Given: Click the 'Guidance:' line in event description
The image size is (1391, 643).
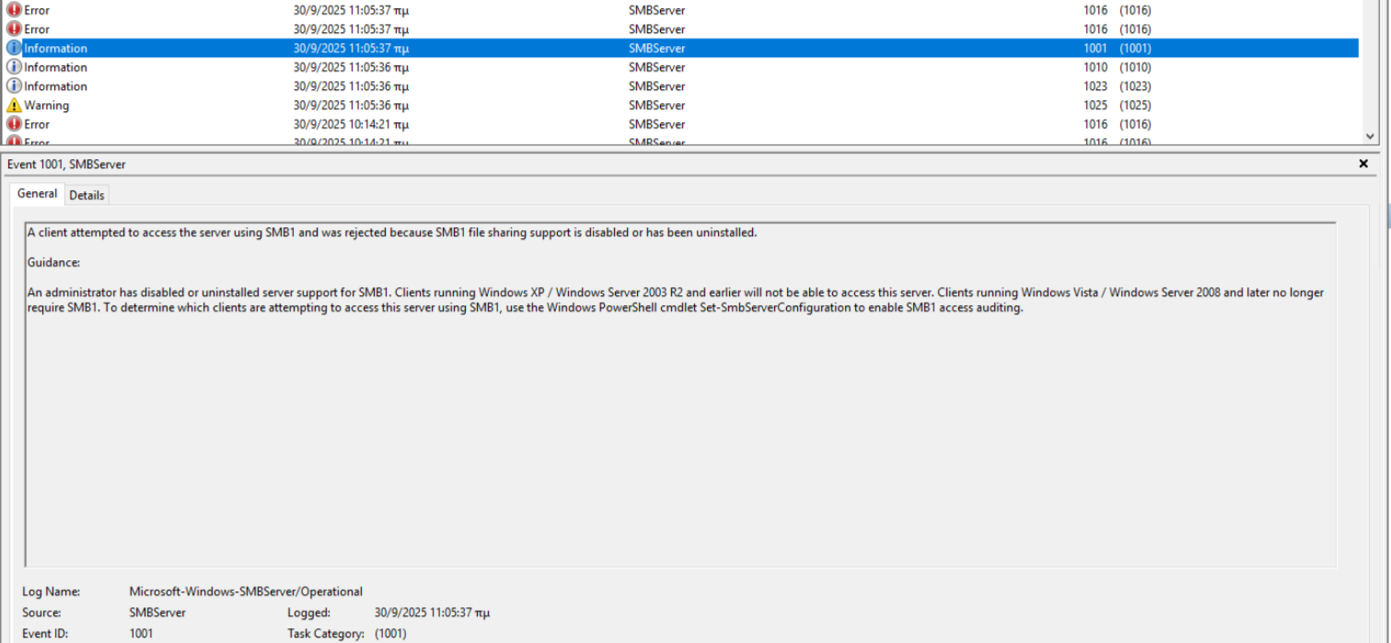Looking at the screenshot, I should click(x=53, y=262).
